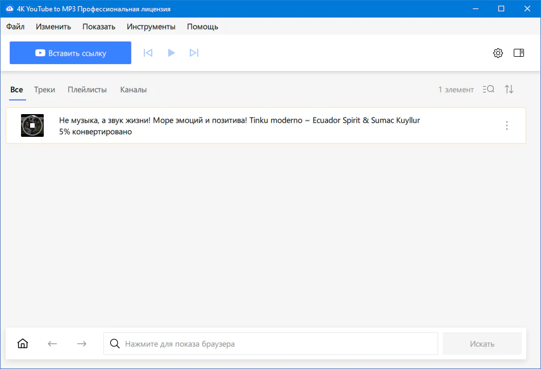
Task: Minimize the 4K YouTube to MP3 window
Action: pos(476,9)
